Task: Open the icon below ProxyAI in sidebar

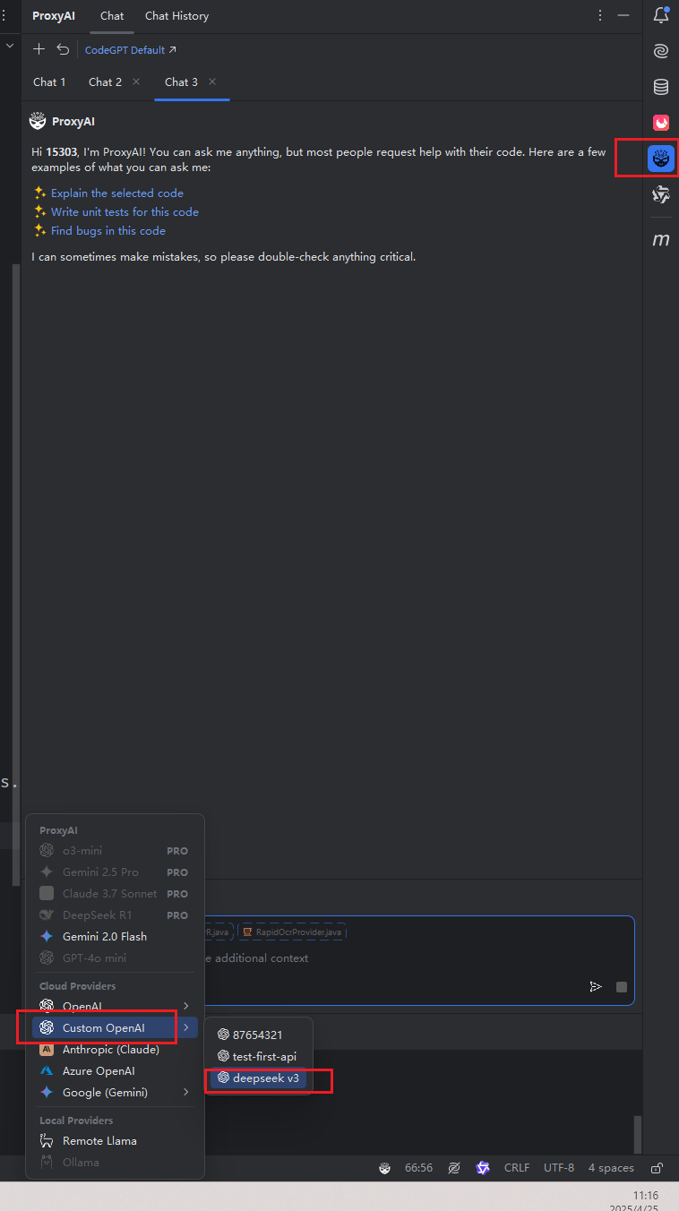Action: point(661,194)
